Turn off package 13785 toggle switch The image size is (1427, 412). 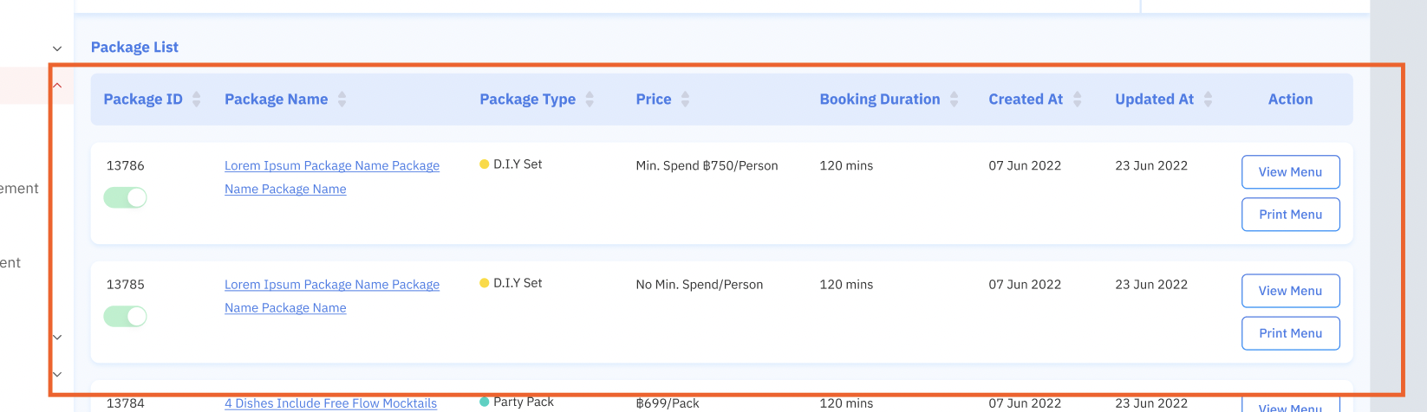[x=126, y=317]
